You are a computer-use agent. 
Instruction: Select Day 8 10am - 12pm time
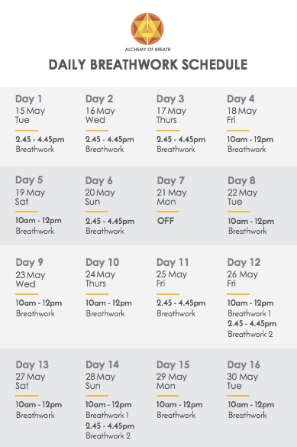point(250,222)
